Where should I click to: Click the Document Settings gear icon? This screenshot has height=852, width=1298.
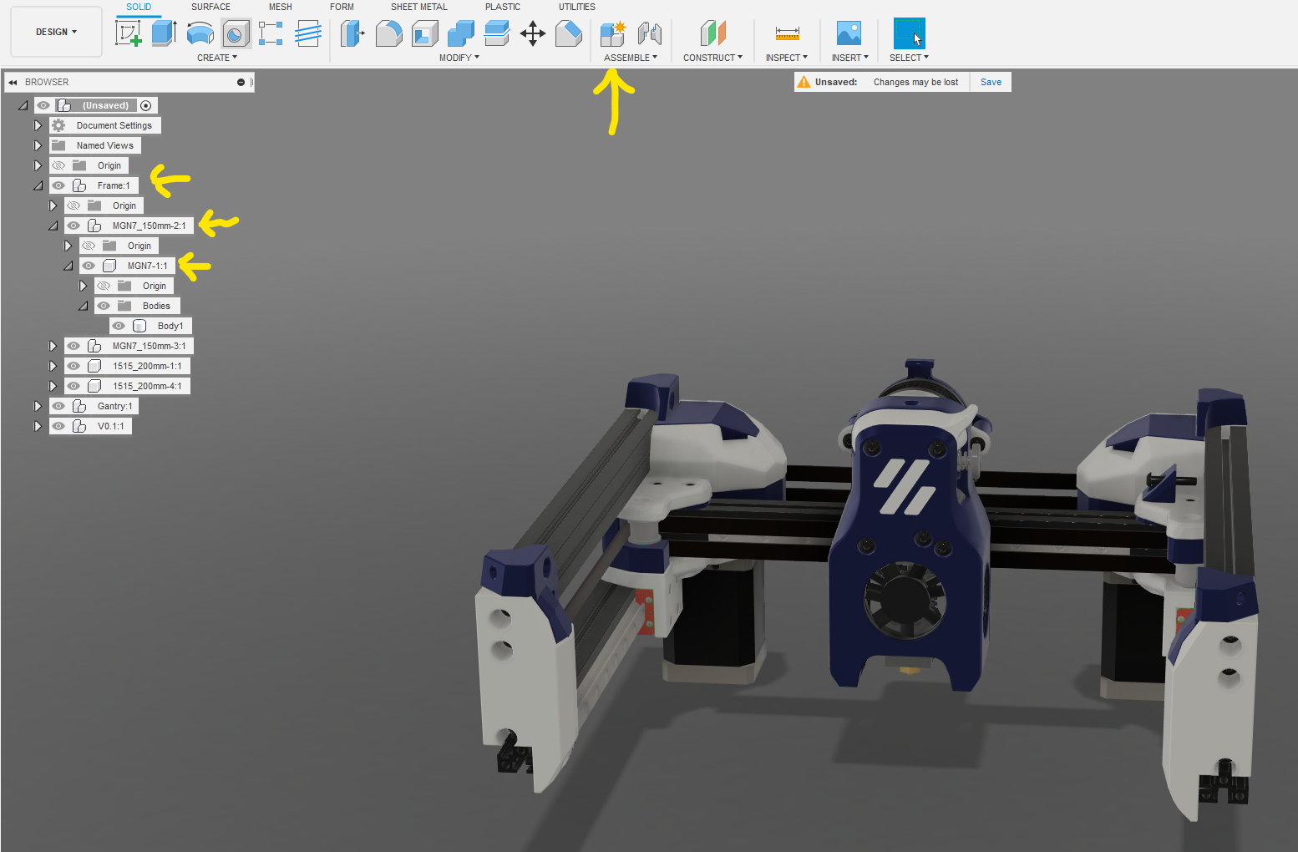58,125
